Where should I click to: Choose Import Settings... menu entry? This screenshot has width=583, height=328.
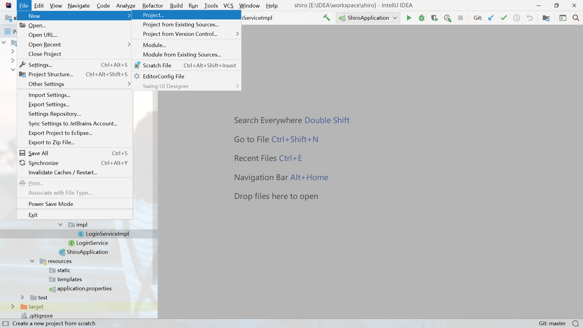(x=75, y=95)
